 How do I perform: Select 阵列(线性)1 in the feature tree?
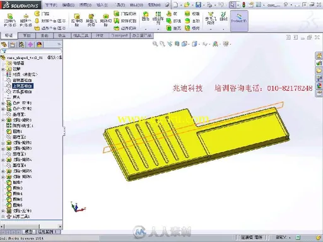coord(23,126)
